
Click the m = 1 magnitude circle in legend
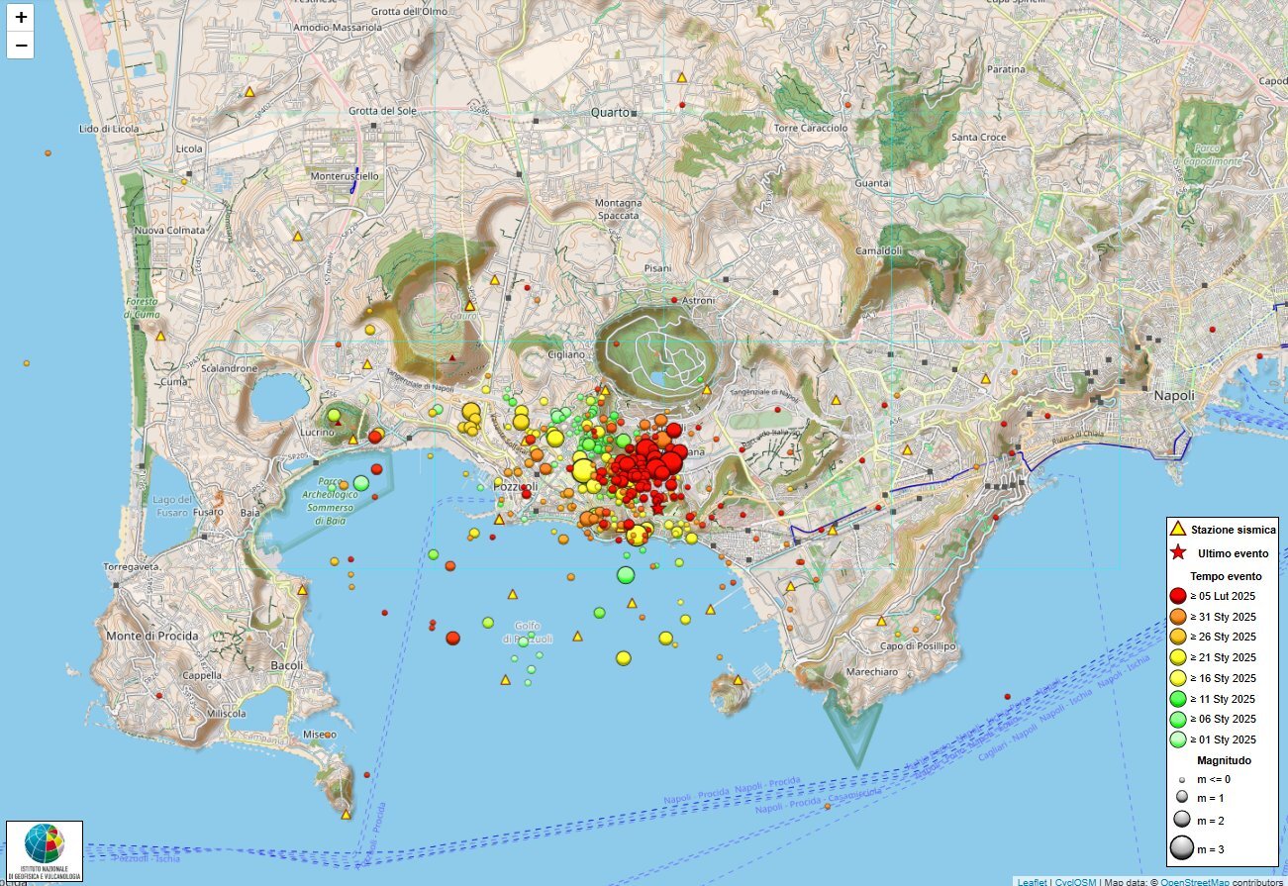pyautogui.click(x=1181, y=797)
